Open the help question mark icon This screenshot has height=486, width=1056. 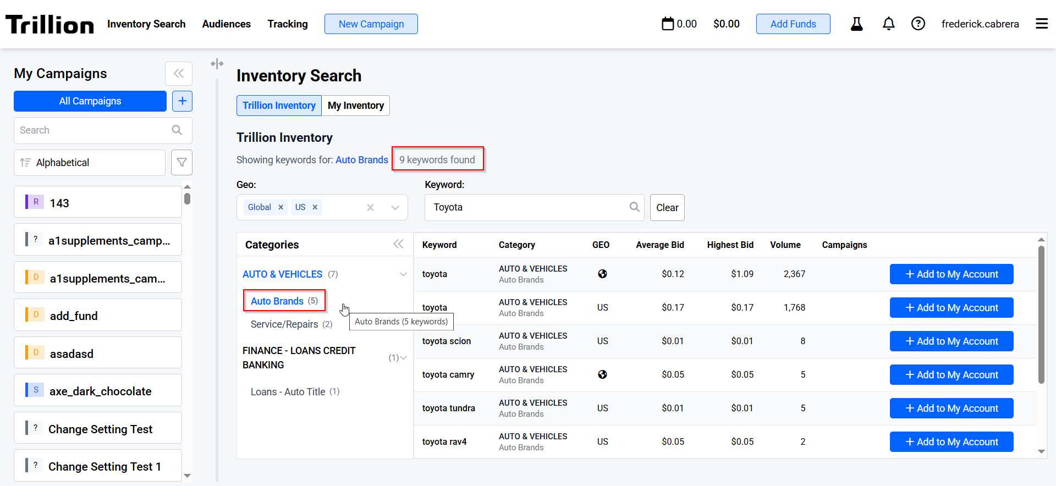(918, 24)
